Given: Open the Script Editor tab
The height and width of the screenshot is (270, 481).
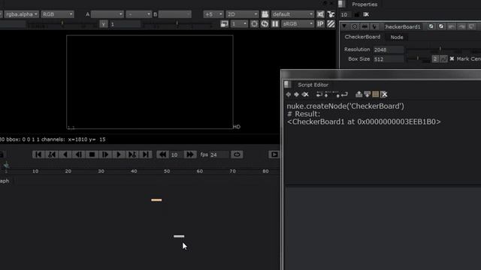Looking at the screenshot, I should (313, 85).
